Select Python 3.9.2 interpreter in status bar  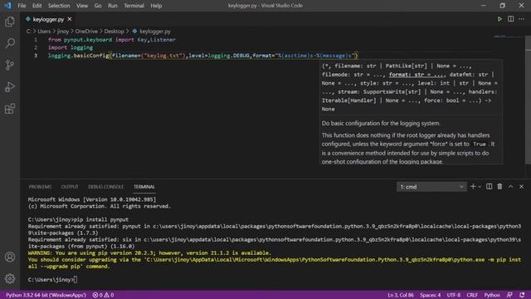click(46, 296)
